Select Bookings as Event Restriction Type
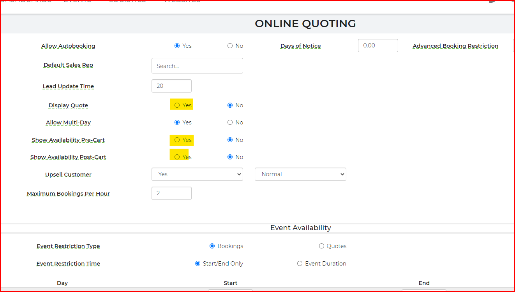The image size is (515, 292). tap(212, 246)
